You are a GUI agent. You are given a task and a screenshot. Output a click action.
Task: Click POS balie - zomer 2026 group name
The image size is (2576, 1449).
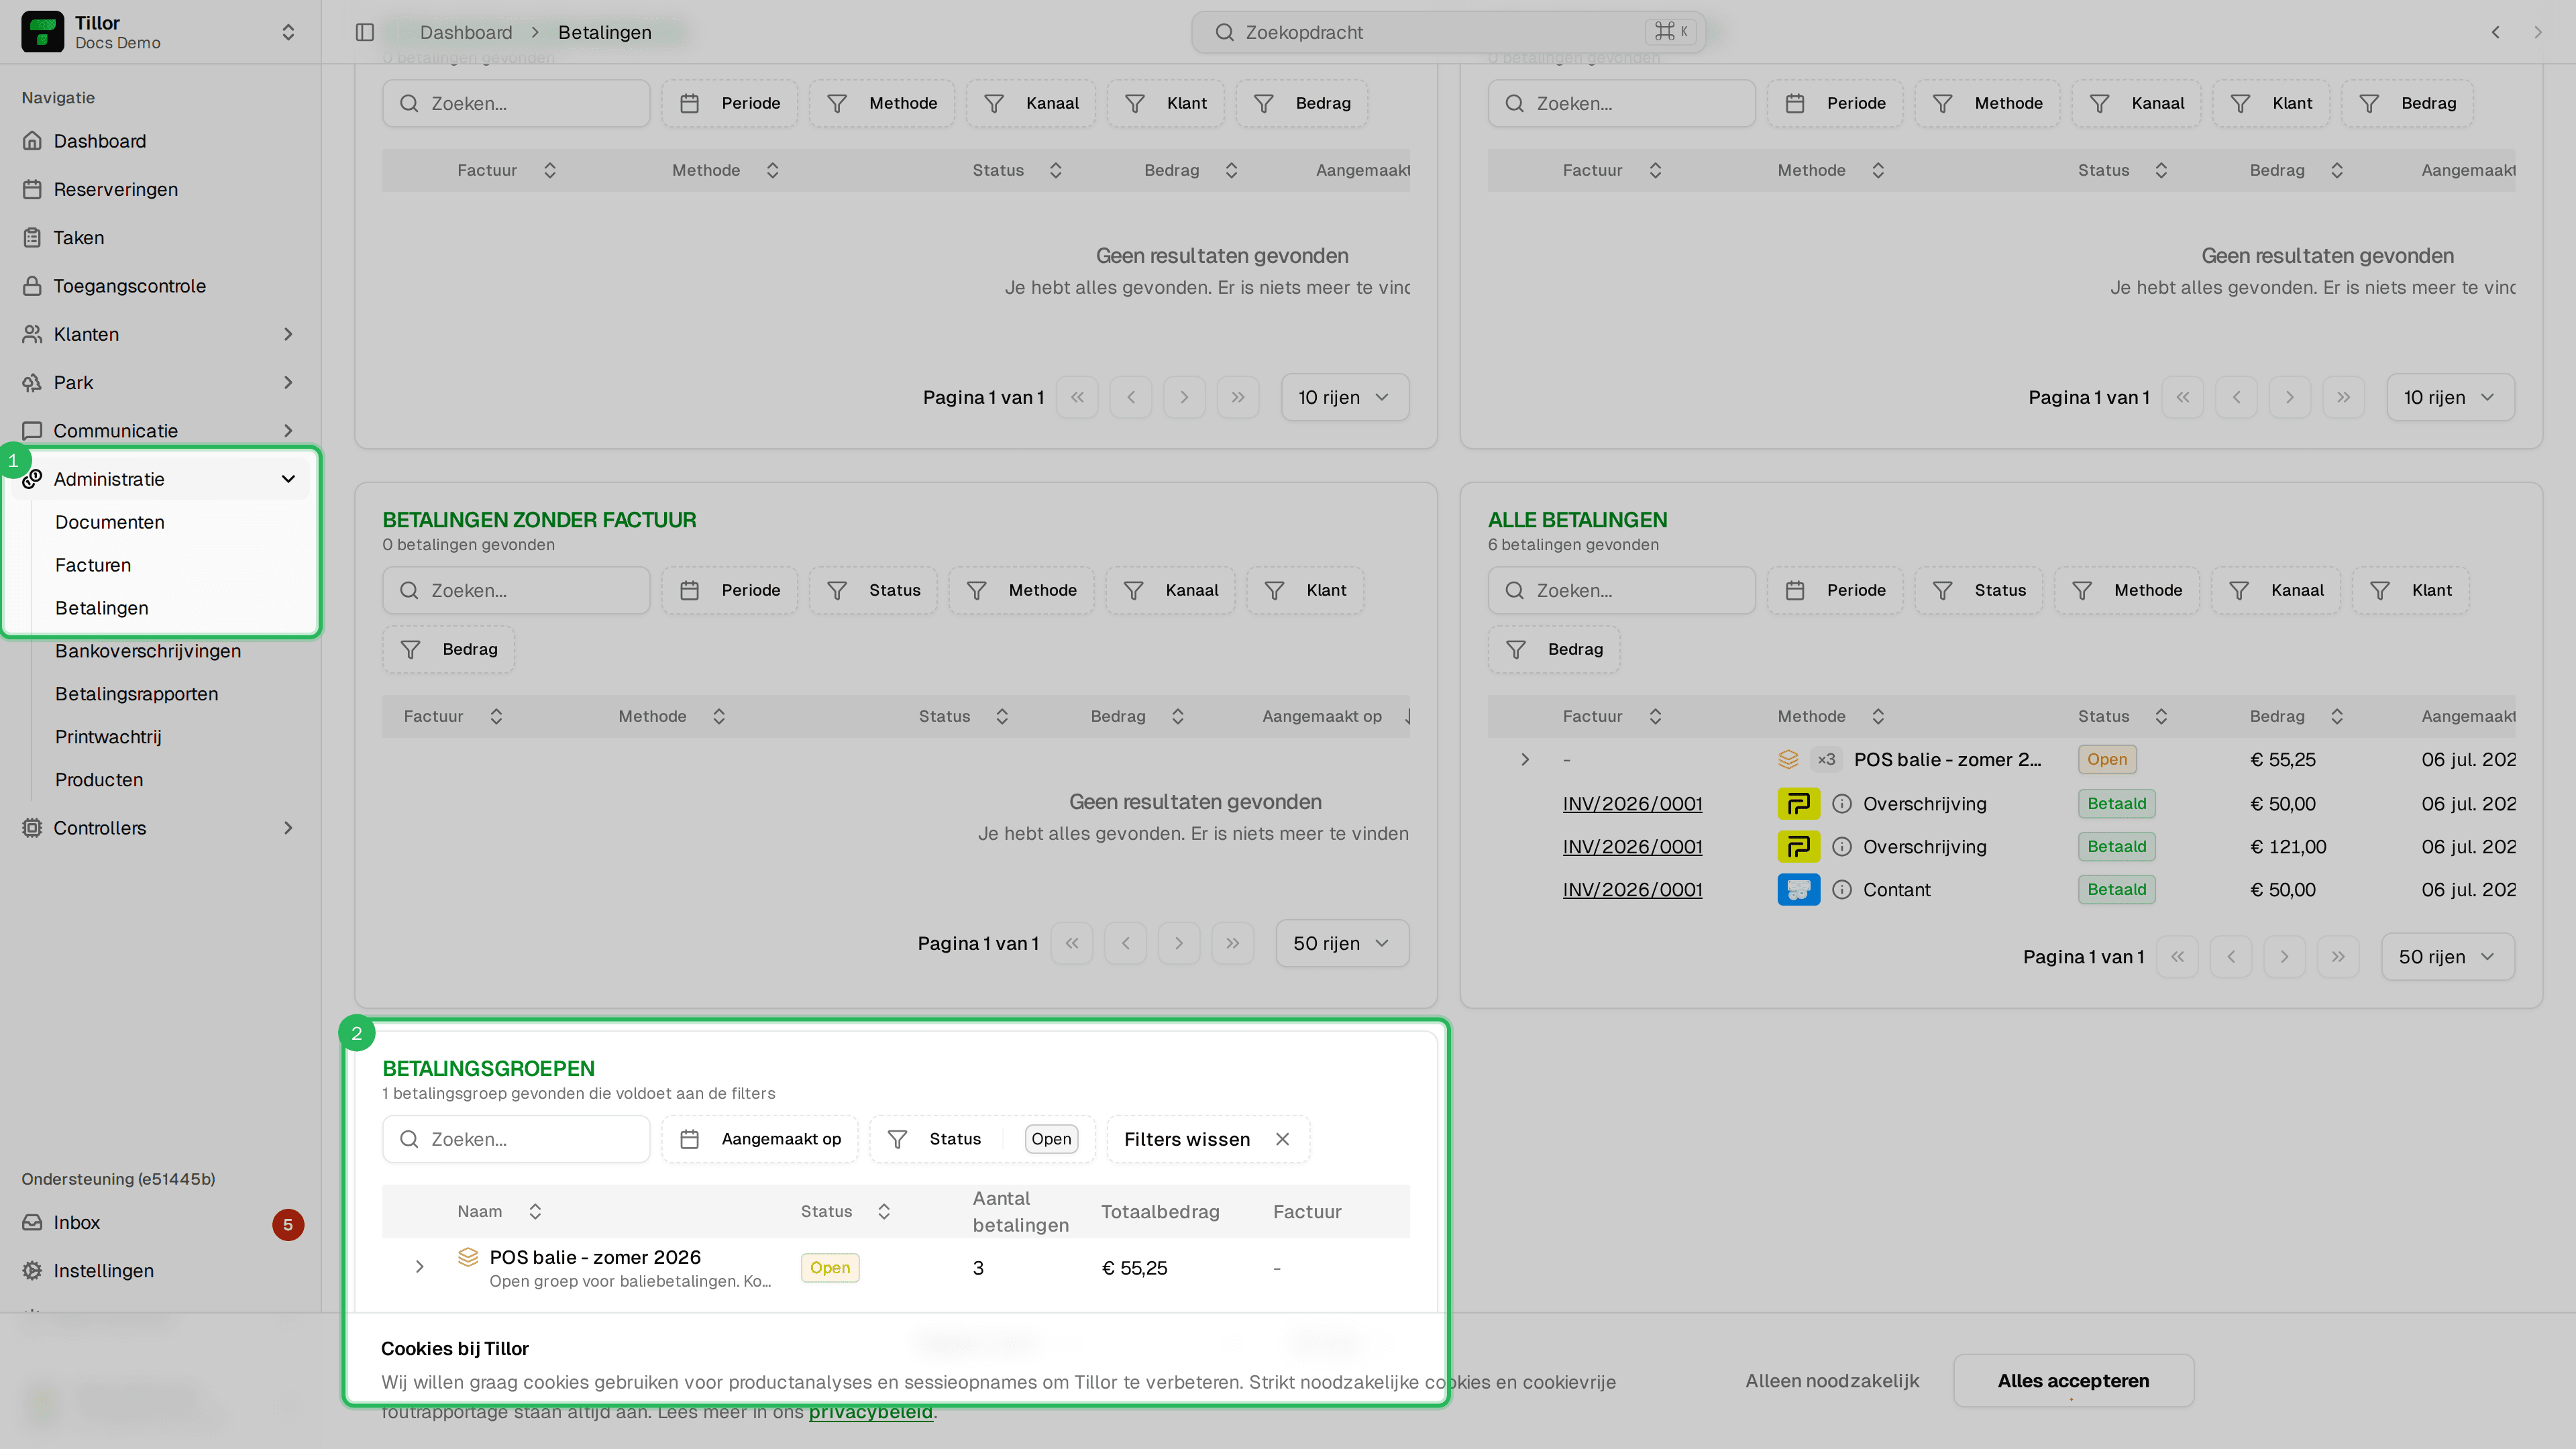click(x=595, y=1257)
